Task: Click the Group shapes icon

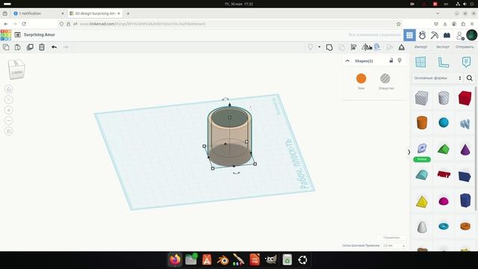Action: pos(329,47)
